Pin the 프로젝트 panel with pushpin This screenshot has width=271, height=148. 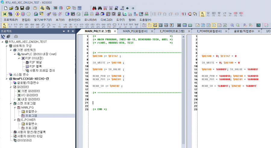[x=68, y=31]
